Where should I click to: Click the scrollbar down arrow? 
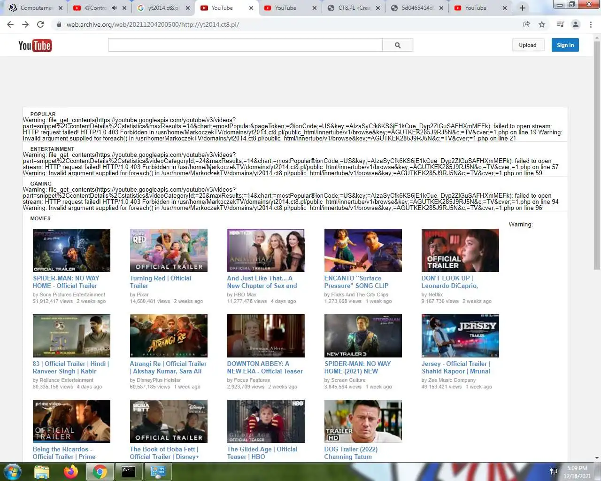(x=597, y=458)
